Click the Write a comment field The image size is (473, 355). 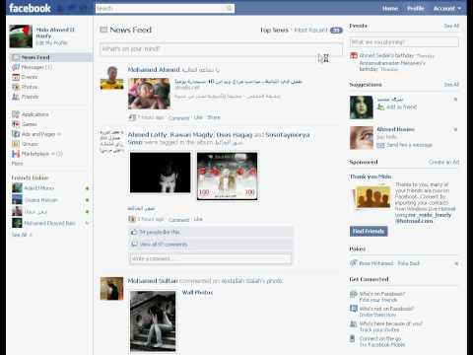210,258
